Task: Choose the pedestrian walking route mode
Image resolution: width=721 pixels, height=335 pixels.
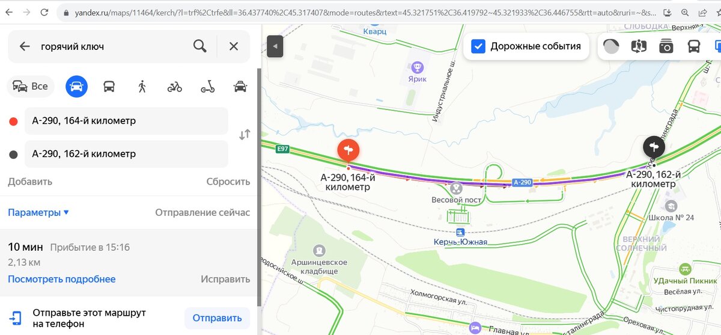Action: tap(142, 87)
